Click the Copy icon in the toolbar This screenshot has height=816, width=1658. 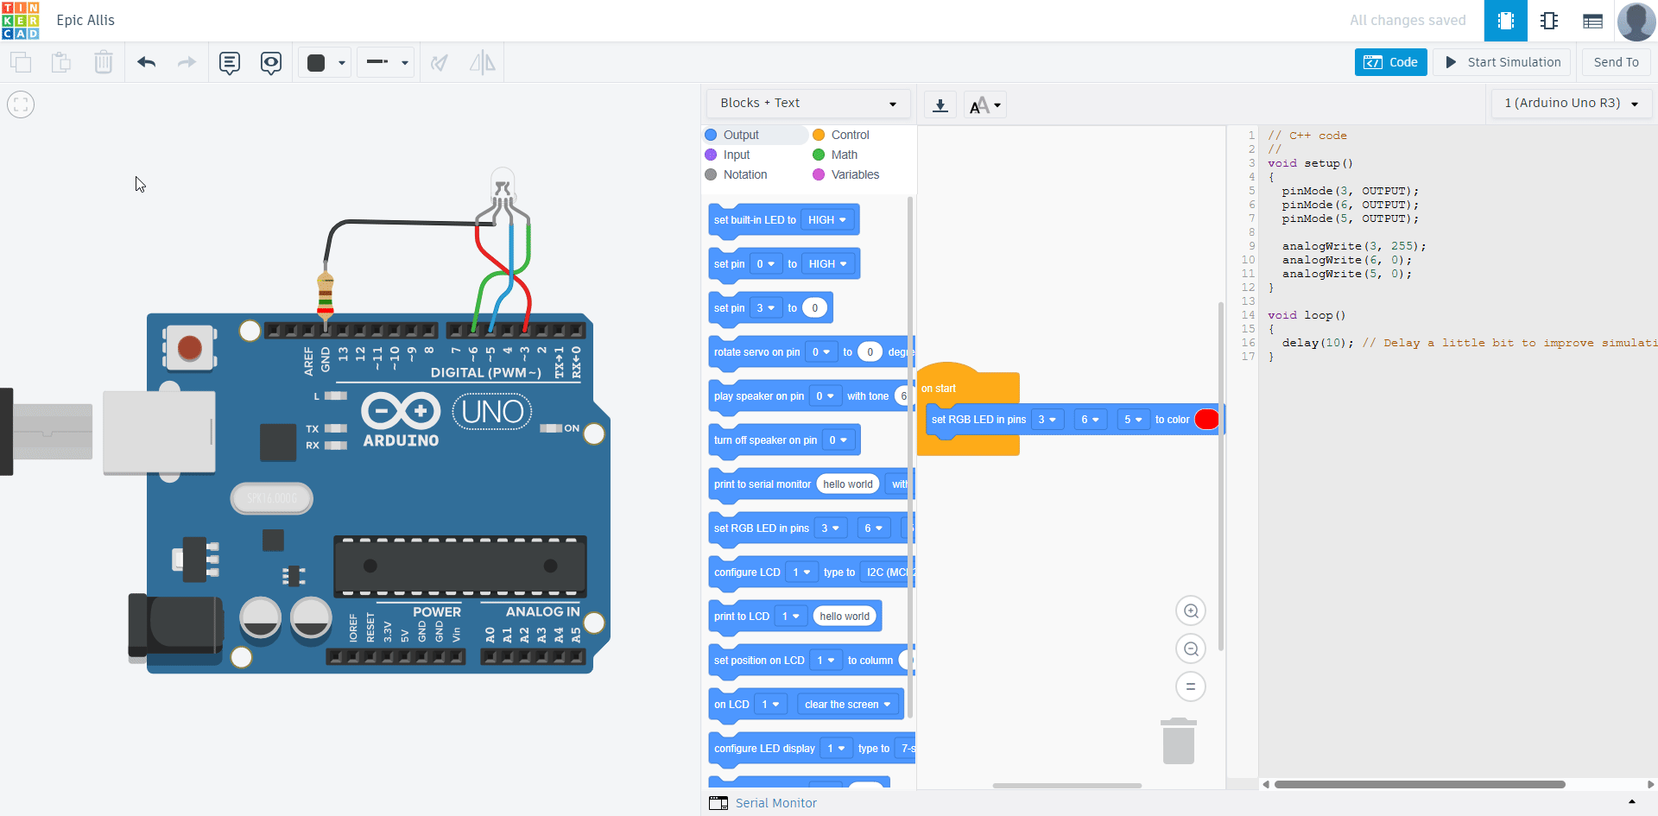(x=21, y=62)
